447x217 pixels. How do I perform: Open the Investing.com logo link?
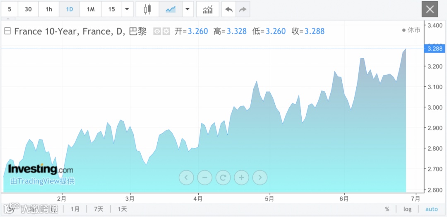click(x=41, y=169)
